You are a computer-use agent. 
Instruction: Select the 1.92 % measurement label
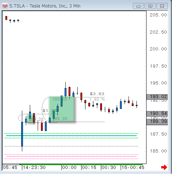[97, 99]
